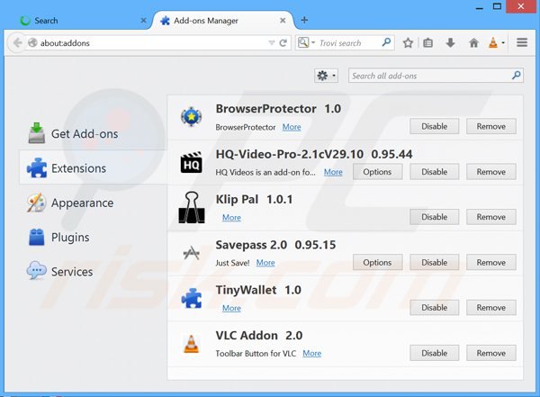This screenshot has width=540, height=397.
Task: Click the HQ-Video-Pro clapperboard icon
Action: pos(191,162)
